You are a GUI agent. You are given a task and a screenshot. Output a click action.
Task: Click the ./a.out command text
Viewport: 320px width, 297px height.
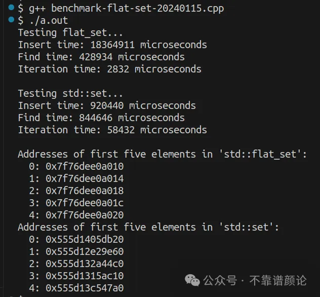point(49,21)
